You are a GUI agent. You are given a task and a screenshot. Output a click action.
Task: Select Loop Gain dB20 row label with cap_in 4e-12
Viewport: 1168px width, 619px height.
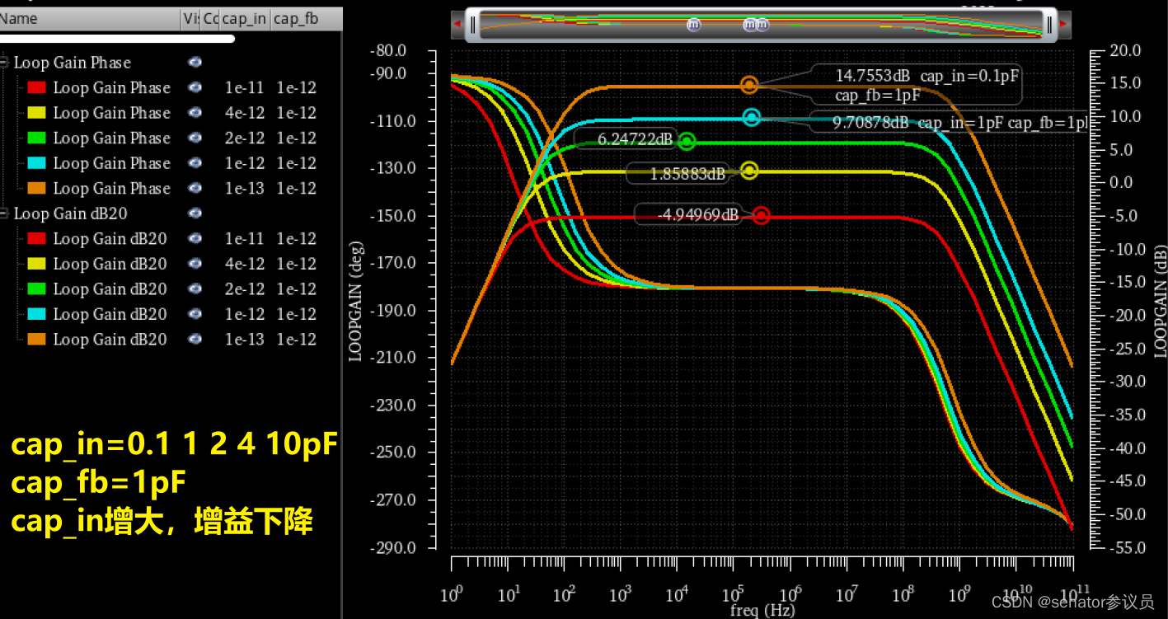pos(110,264)
